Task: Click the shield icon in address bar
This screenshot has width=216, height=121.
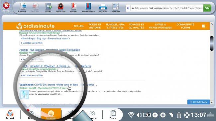Action: point(128,8)
